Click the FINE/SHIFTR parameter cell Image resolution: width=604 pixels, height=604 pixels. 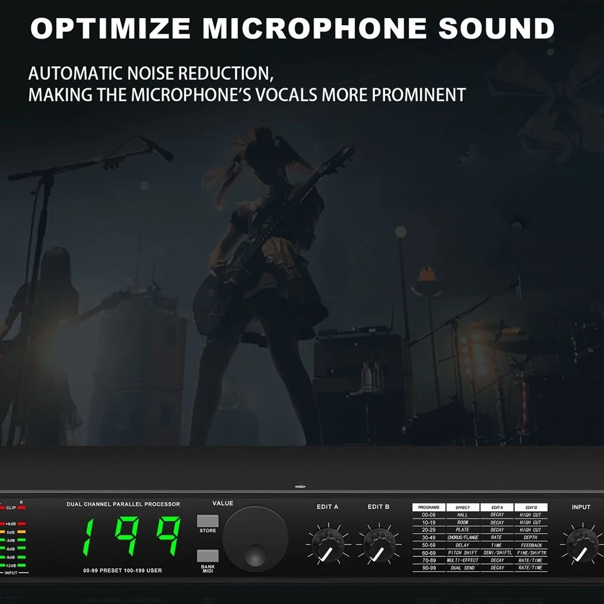[532, 552]
